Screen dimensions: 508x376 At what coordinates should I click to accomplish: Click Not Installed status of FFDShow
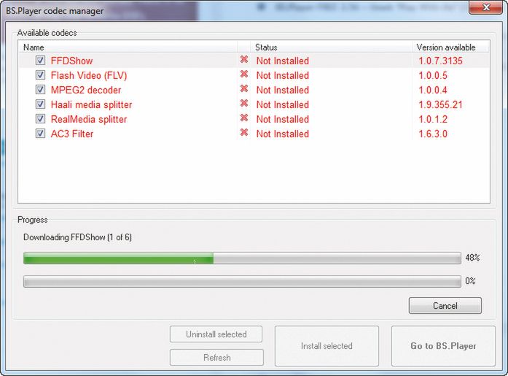(x=283, y=61)
